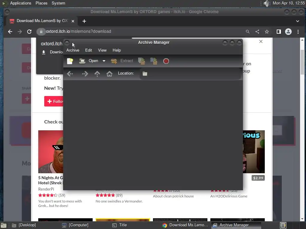Screen dimensions: 306x229
Task: Click the page's vertical scrollbar
Action: (x=302, y=62)
